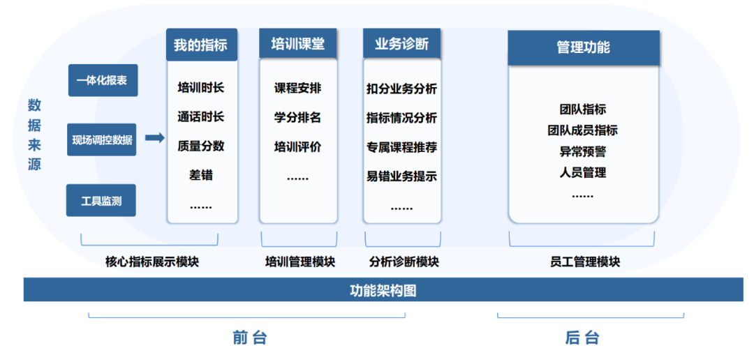
Task: Click the 功能架构图 title bar
Action: [383, 290]
